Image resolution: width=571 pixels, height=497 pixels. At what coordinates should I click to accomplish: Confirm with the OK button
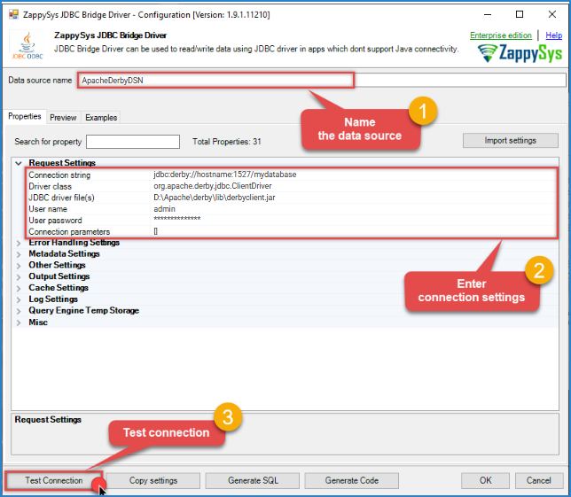(x=485, y=480)
